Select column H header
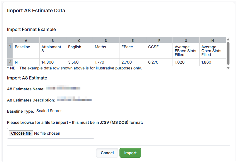This screenshot has width=237, height=162. pos(212,40)
